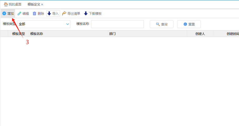Click the blank header cell before 模板类型 column

pyautogui.click(x=4, y=34)
